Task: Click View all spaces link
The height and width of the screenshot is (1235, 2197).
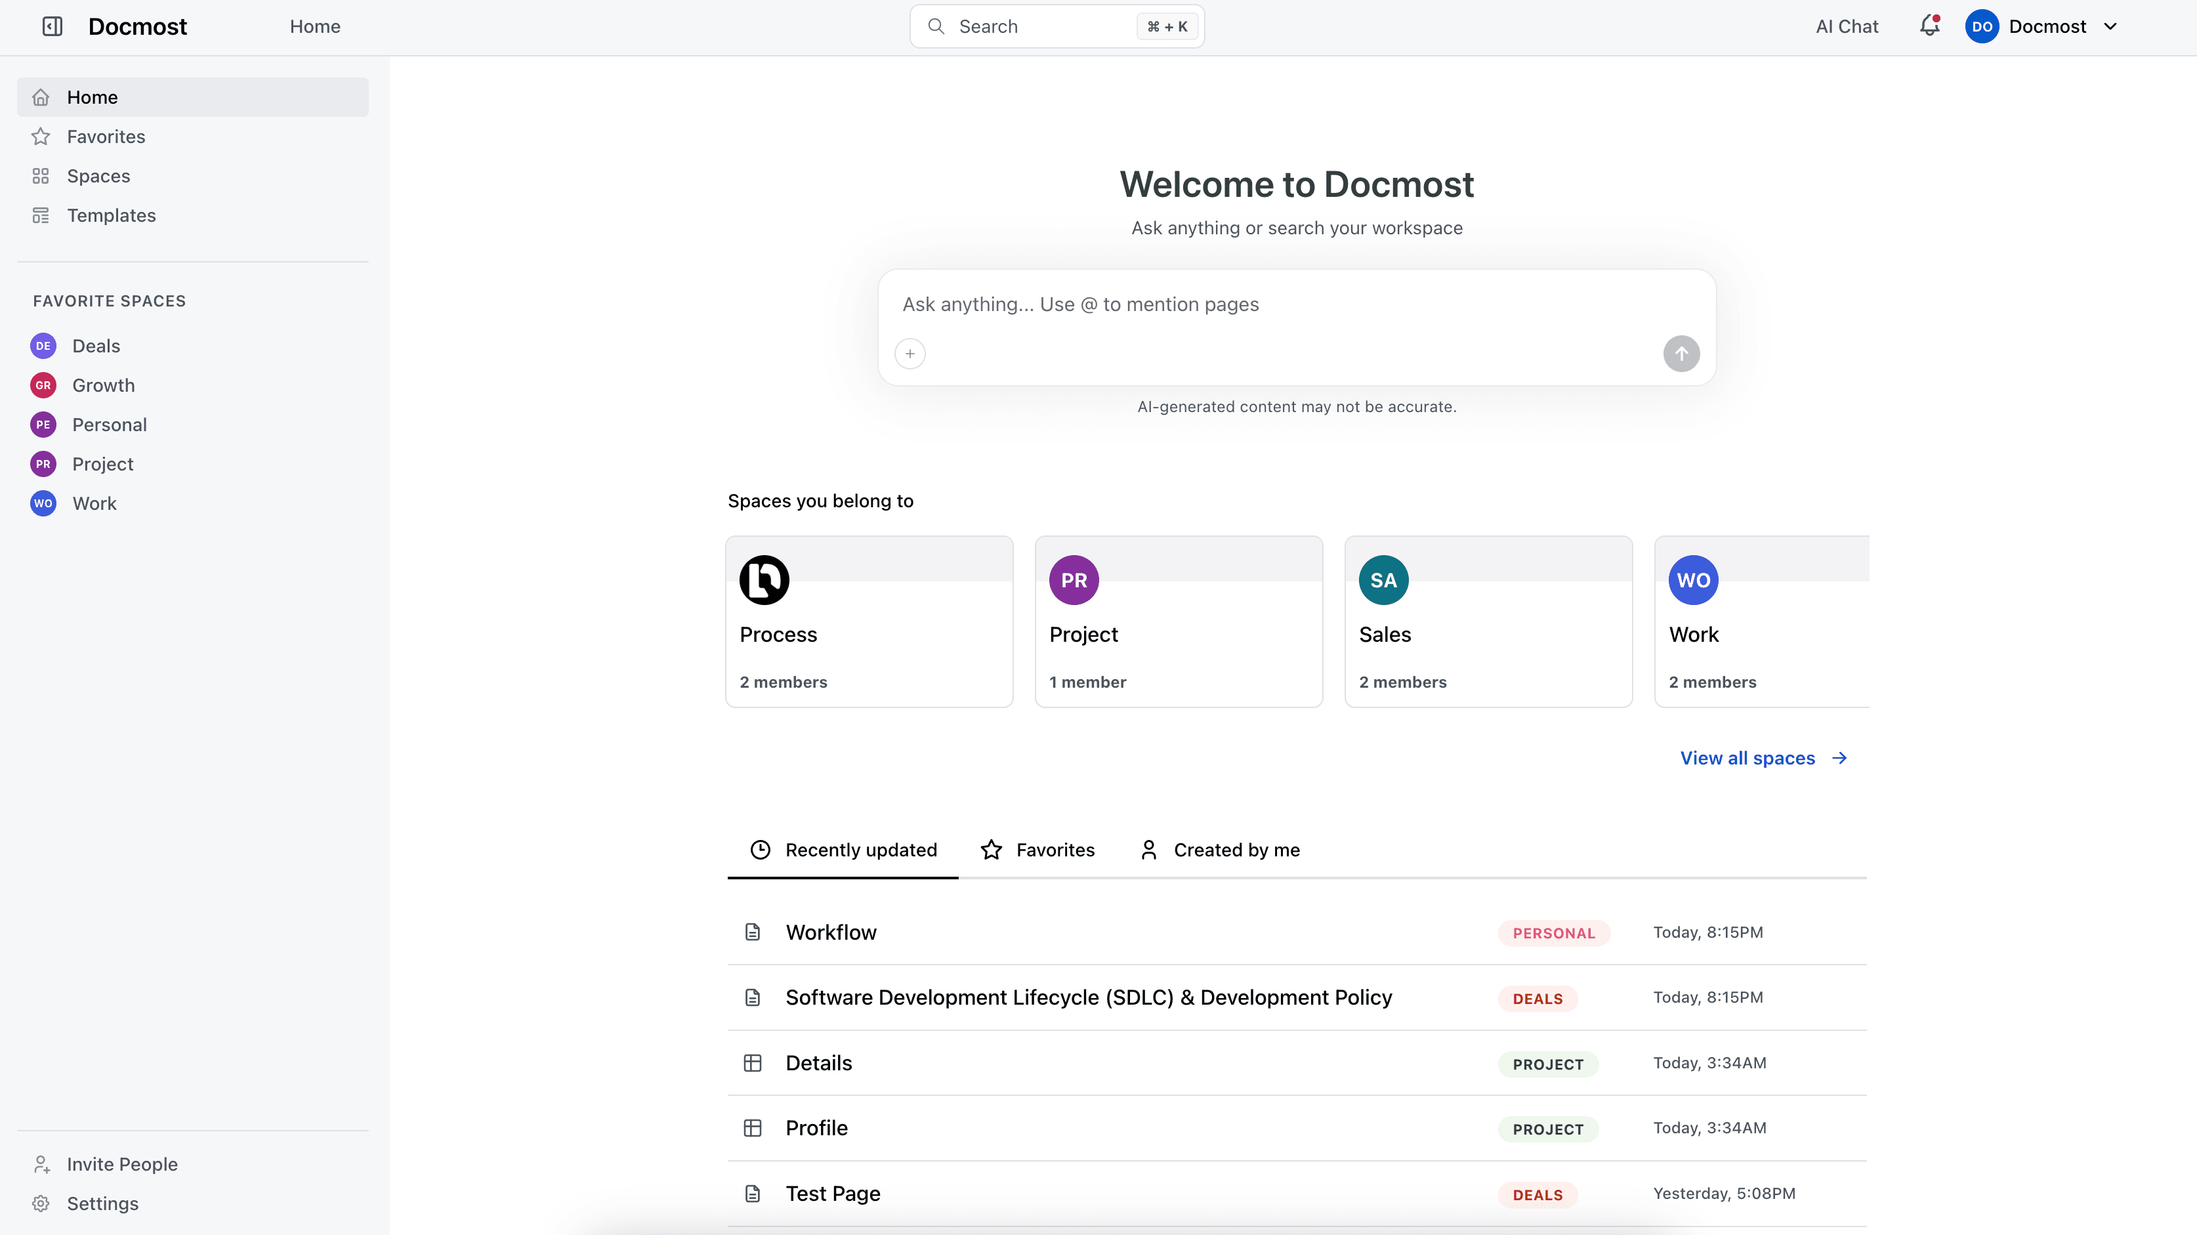Action: pyautogui.click(x=1764, y=758)
